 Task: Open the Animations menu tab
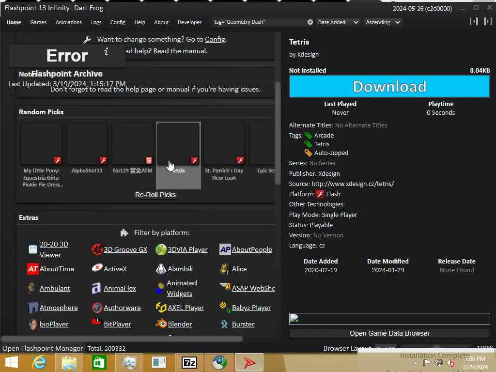click(x=69, y=22)
